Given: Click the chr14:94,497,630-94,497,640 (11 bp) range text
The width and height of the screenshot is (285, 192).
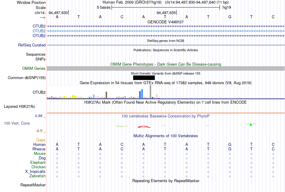Looking at the screenshot, I should pos(197,2).
